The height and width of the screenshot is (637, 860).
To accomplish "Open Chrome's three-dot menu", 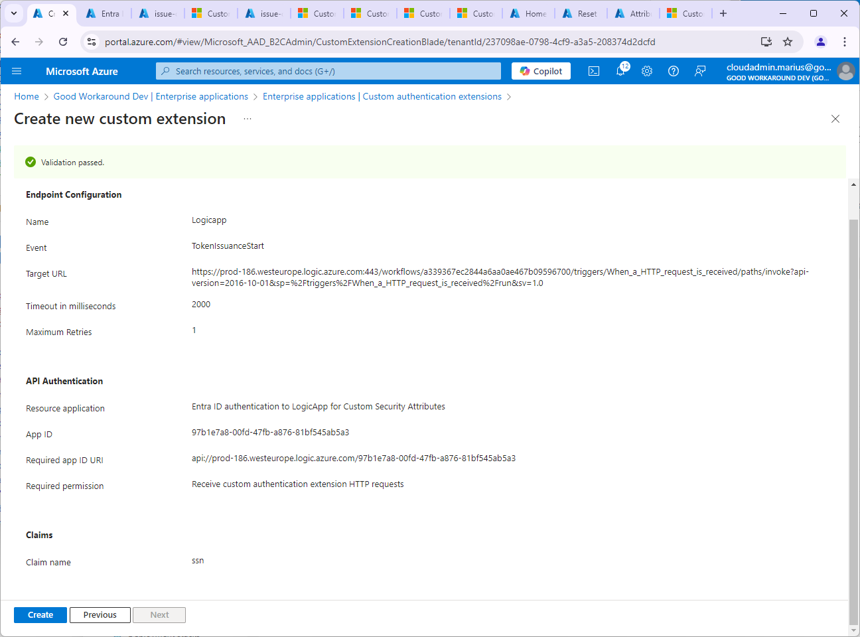I will click(845, 42).
